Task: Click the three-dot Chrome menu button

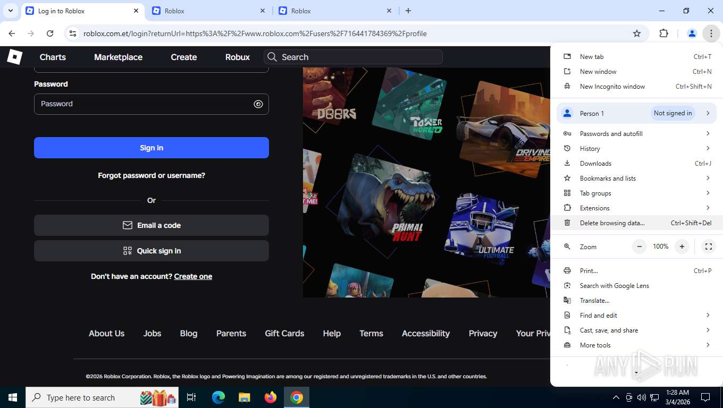Action: coord(711,33)
